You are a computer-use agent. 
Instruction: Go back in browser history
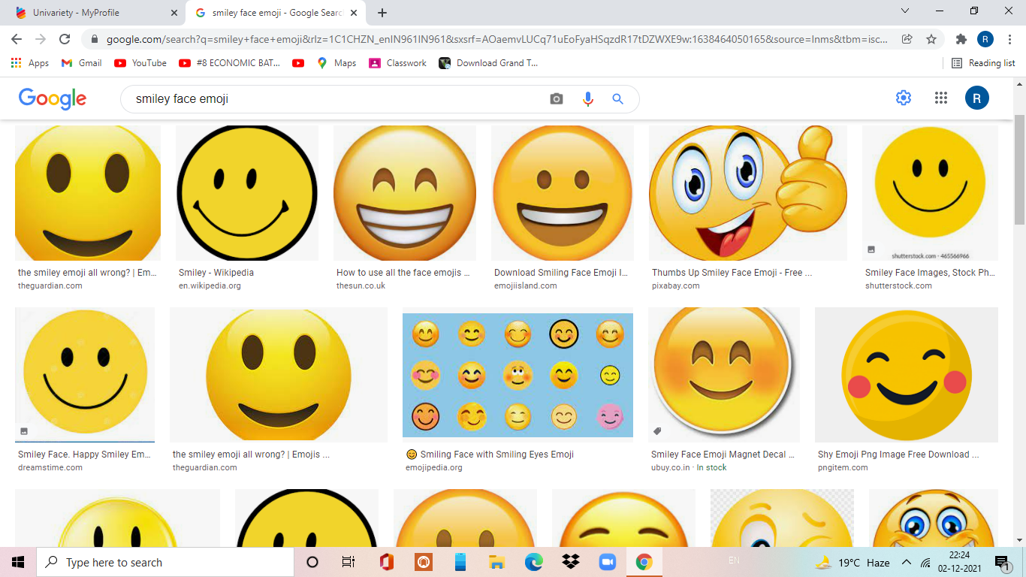coord(17,39)
